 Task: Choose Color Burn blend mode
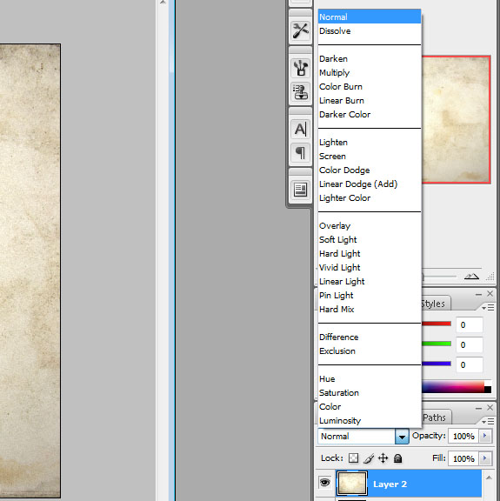[370, 87]
